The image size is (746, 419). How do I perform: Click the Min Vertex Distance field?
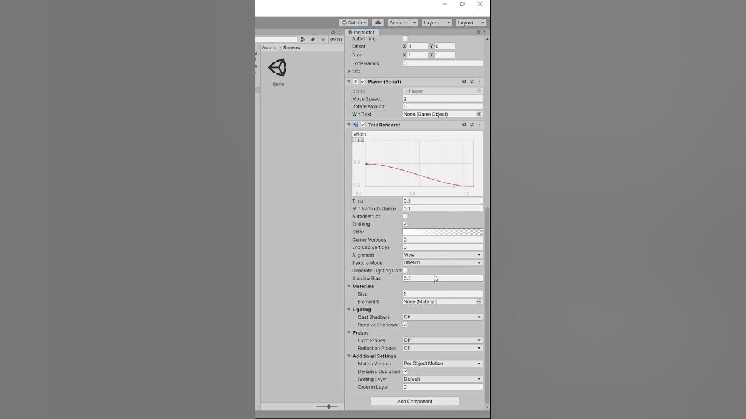pyautogui.click(x=442, y=208)
